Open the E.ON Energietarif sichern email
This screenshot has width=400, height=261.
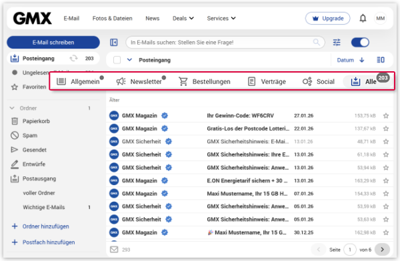(x=249, y=180)
